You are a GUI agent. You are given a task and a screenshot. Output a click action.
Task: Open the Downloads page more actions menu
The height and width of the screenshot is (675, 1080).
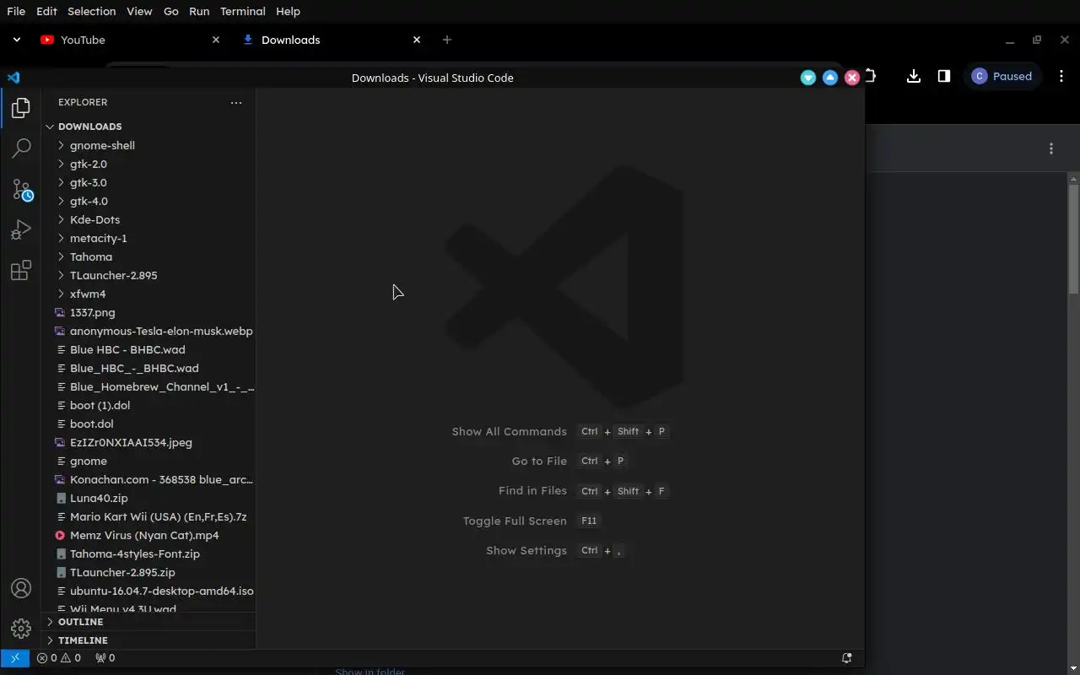pos(1051,148)
